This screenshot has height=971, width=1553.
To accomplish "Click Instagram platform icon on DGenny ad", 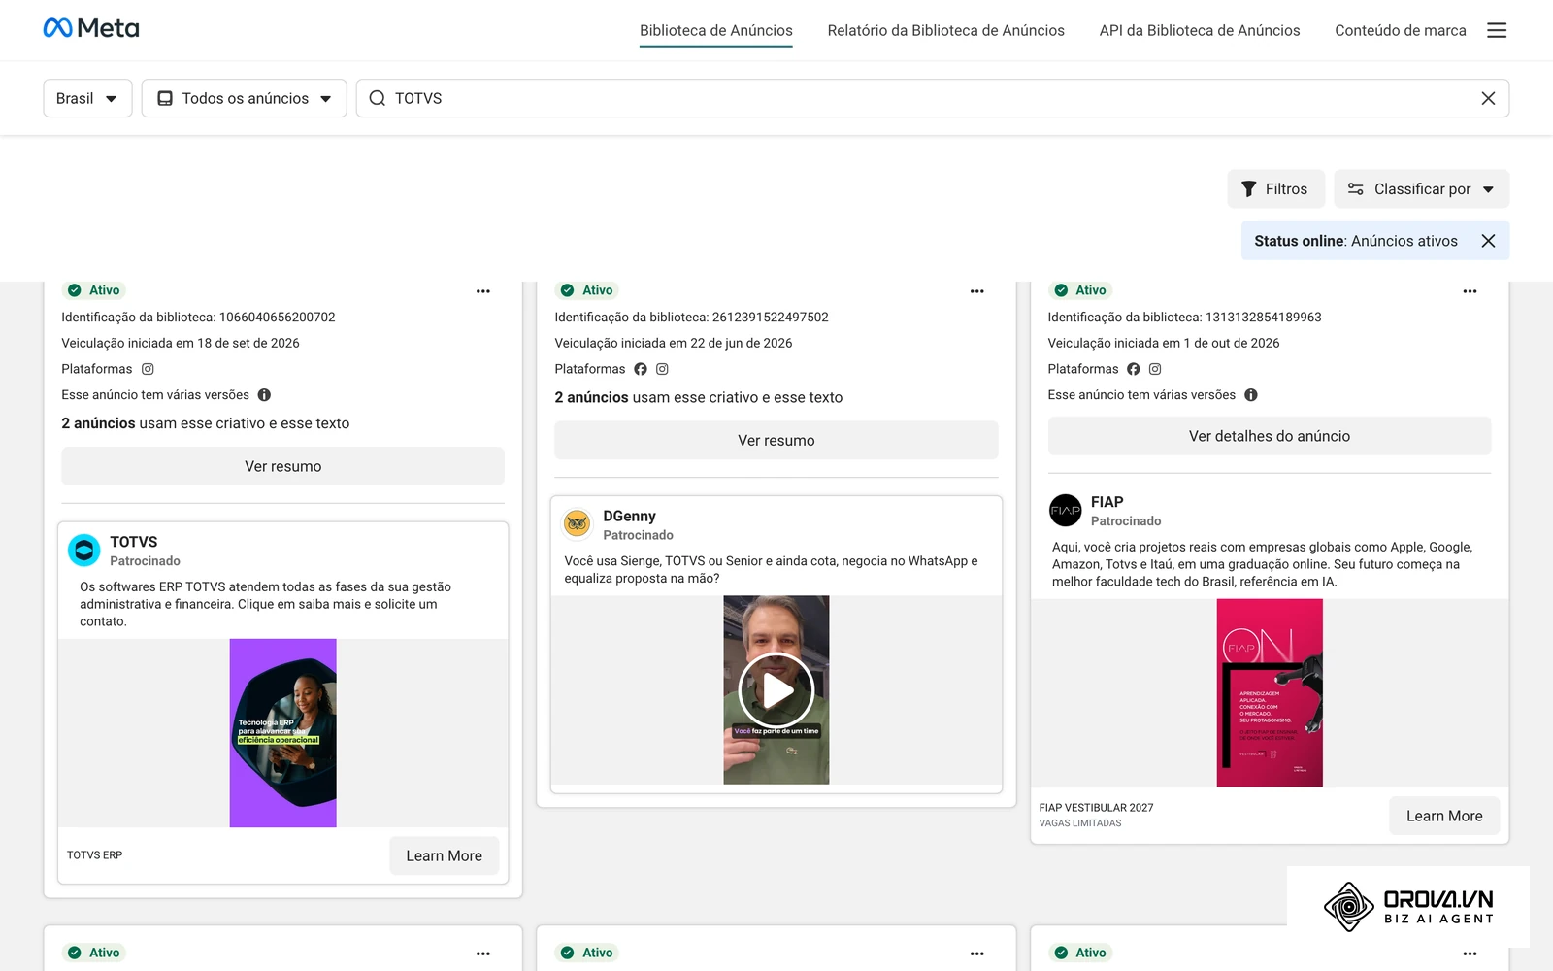I will 662,369.
